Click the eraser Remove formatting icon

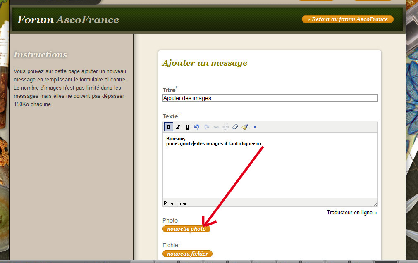(235, 127)
